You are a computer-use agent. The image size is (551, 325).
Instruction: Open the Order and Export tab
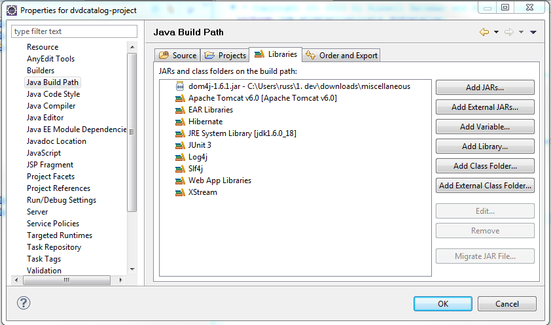[341, 55]
